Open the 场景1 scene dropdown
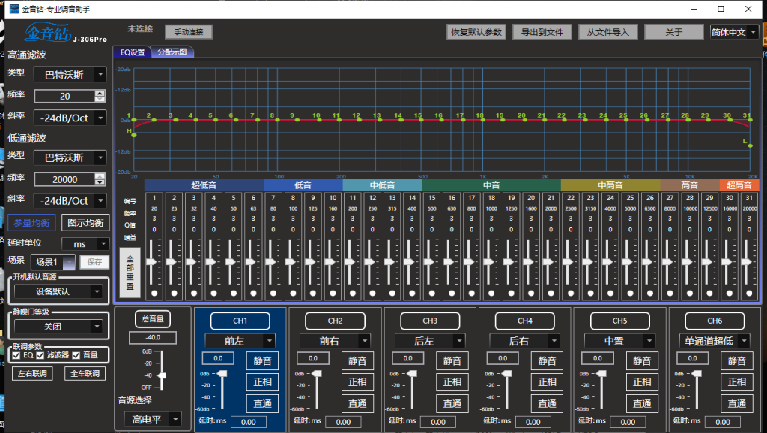The image size is (767, 433). tap(53, 262)
